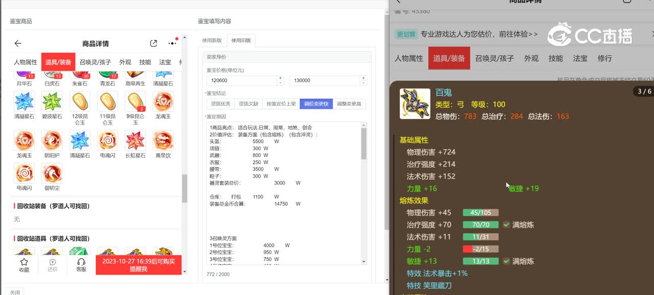Screen dimensions: 654x295
Task: Click inside the 鉴定原因 text area
Action: coord(284,194)
